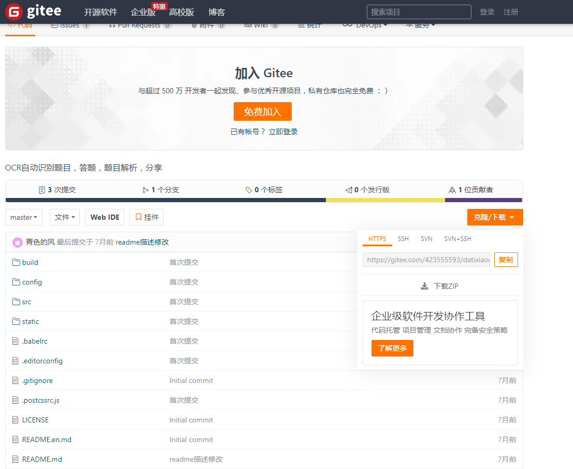Click the folder icon of the src directory
This screenshot has height=469, width=573.
click(15, 301)
